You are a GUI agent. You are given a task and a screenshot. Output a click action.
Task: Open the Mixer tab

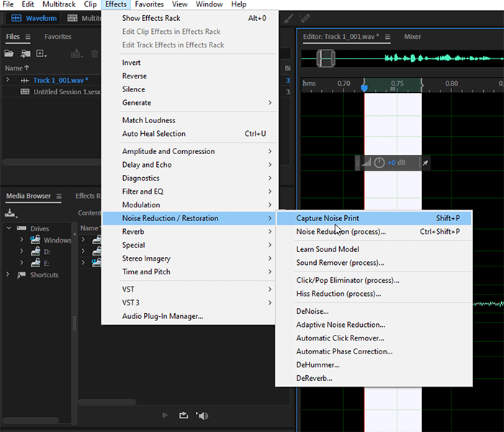(413, 37)
